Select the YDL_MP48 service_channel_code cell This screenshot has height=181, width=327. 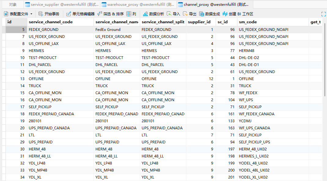tap(60, 170)
